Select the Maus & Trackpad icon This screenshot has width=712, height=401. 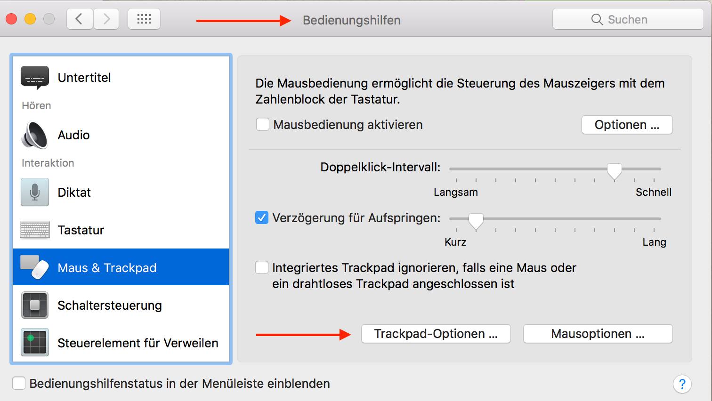pyautogui.click(x=35, y=267)
